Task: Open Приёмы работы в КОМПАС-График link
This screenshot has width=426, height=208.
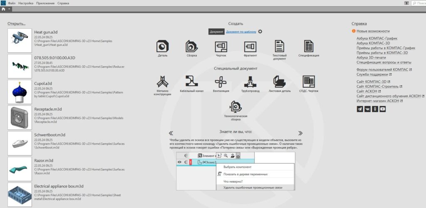Action: click(386, 48)
